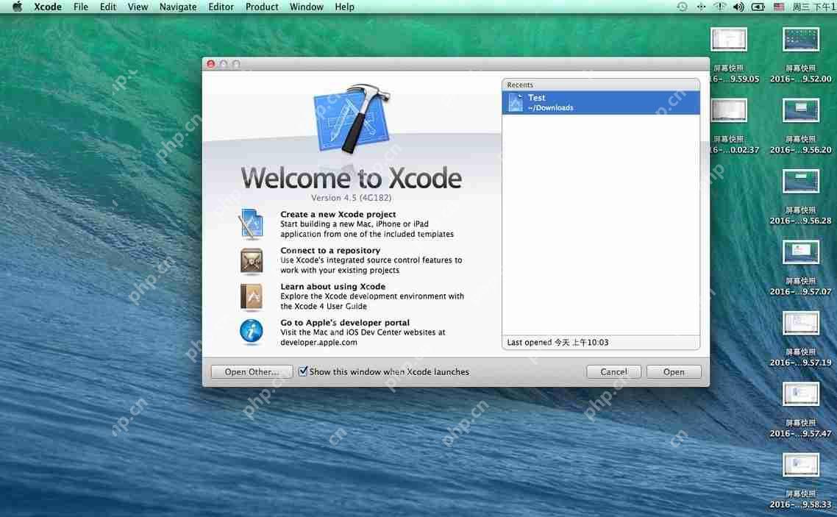
Task: Select Create a new Xcode project
Action: (x=252, y=224)
